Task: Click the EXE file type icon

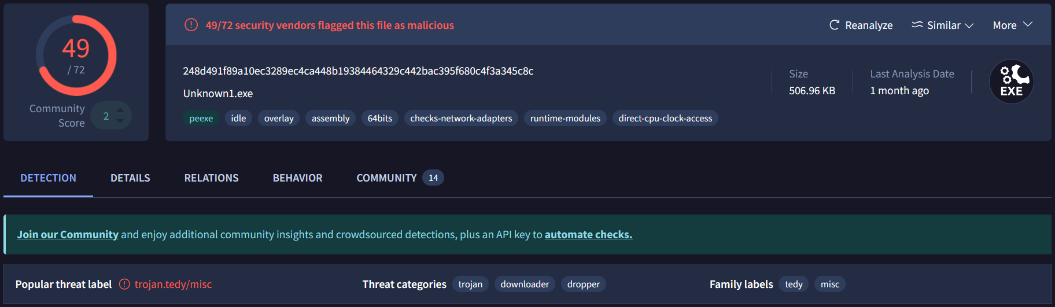Action: (x=1012, y=82)
